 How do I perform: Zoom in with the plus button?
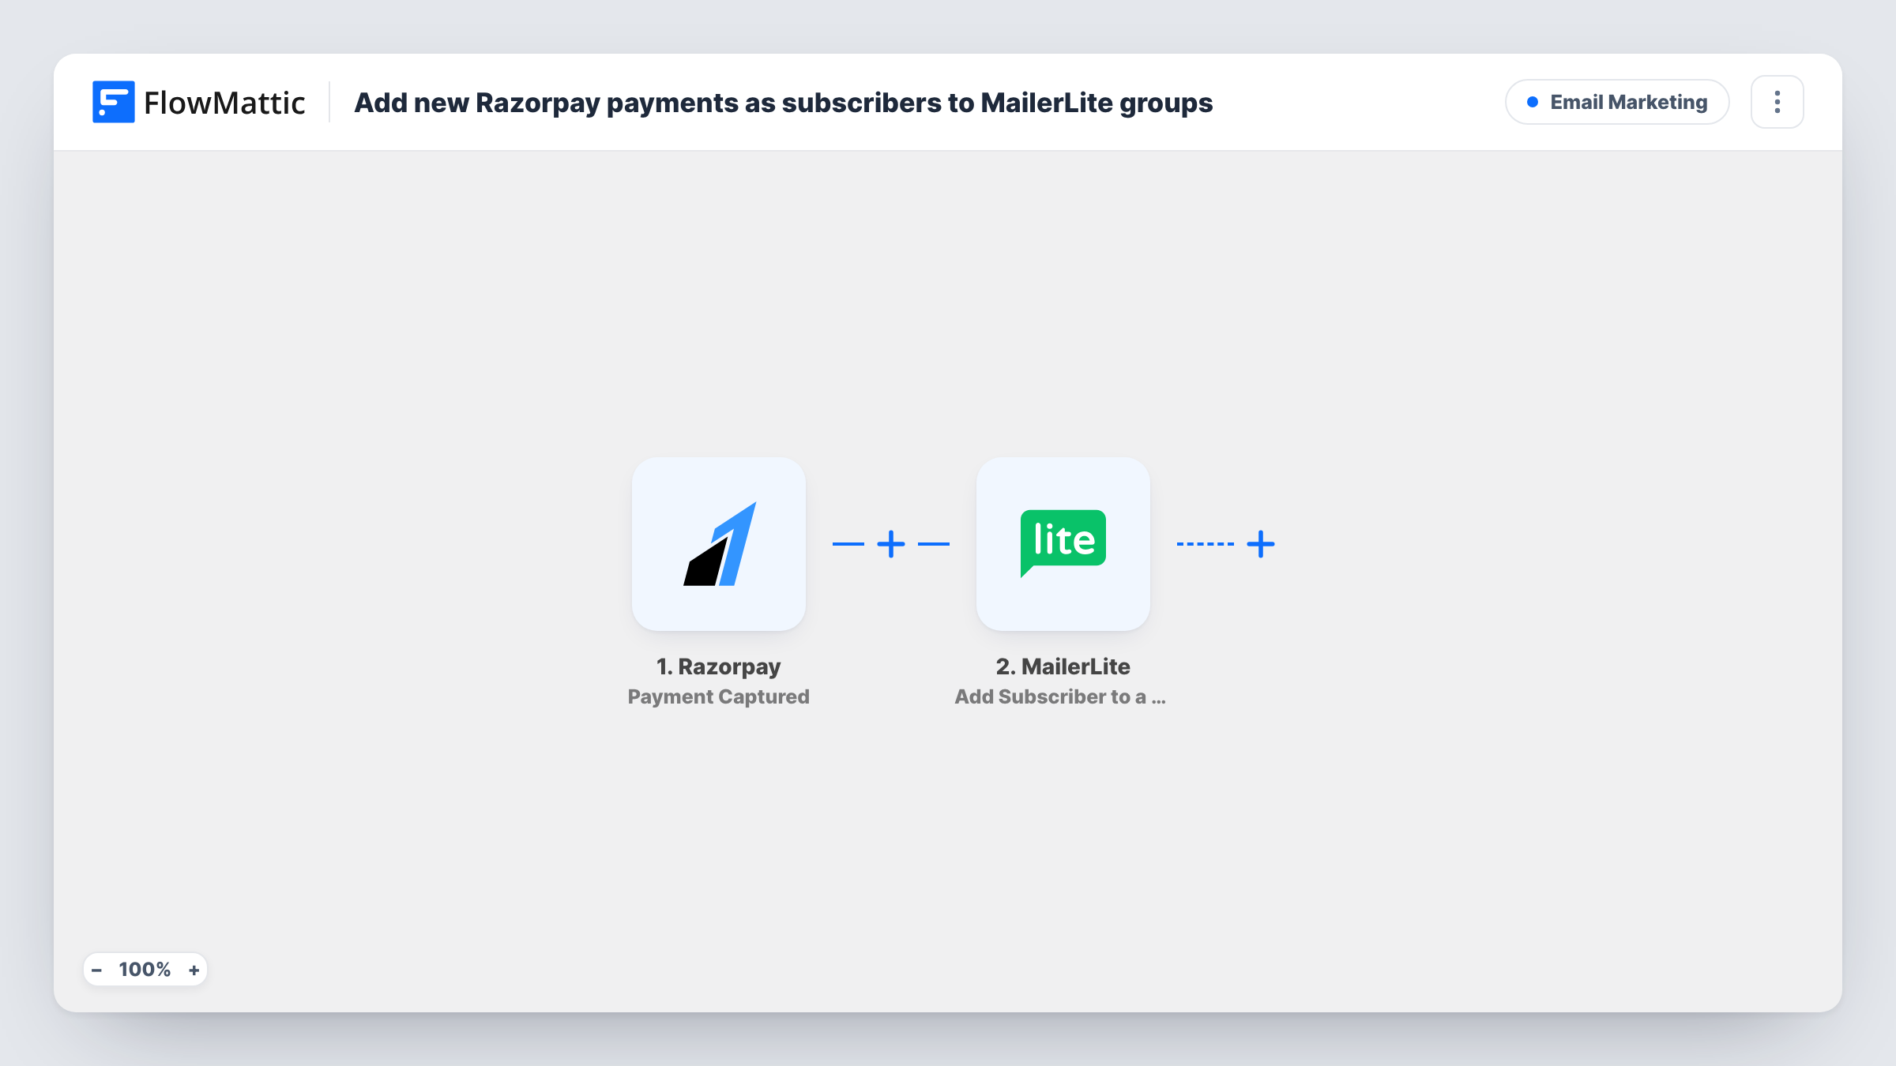(x=194, y=970)
